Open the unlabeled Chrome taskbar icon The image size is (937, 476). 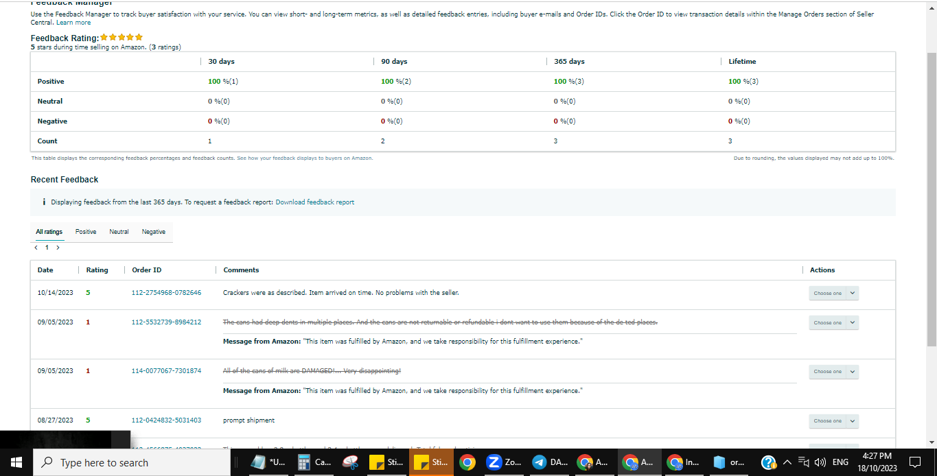467,462
